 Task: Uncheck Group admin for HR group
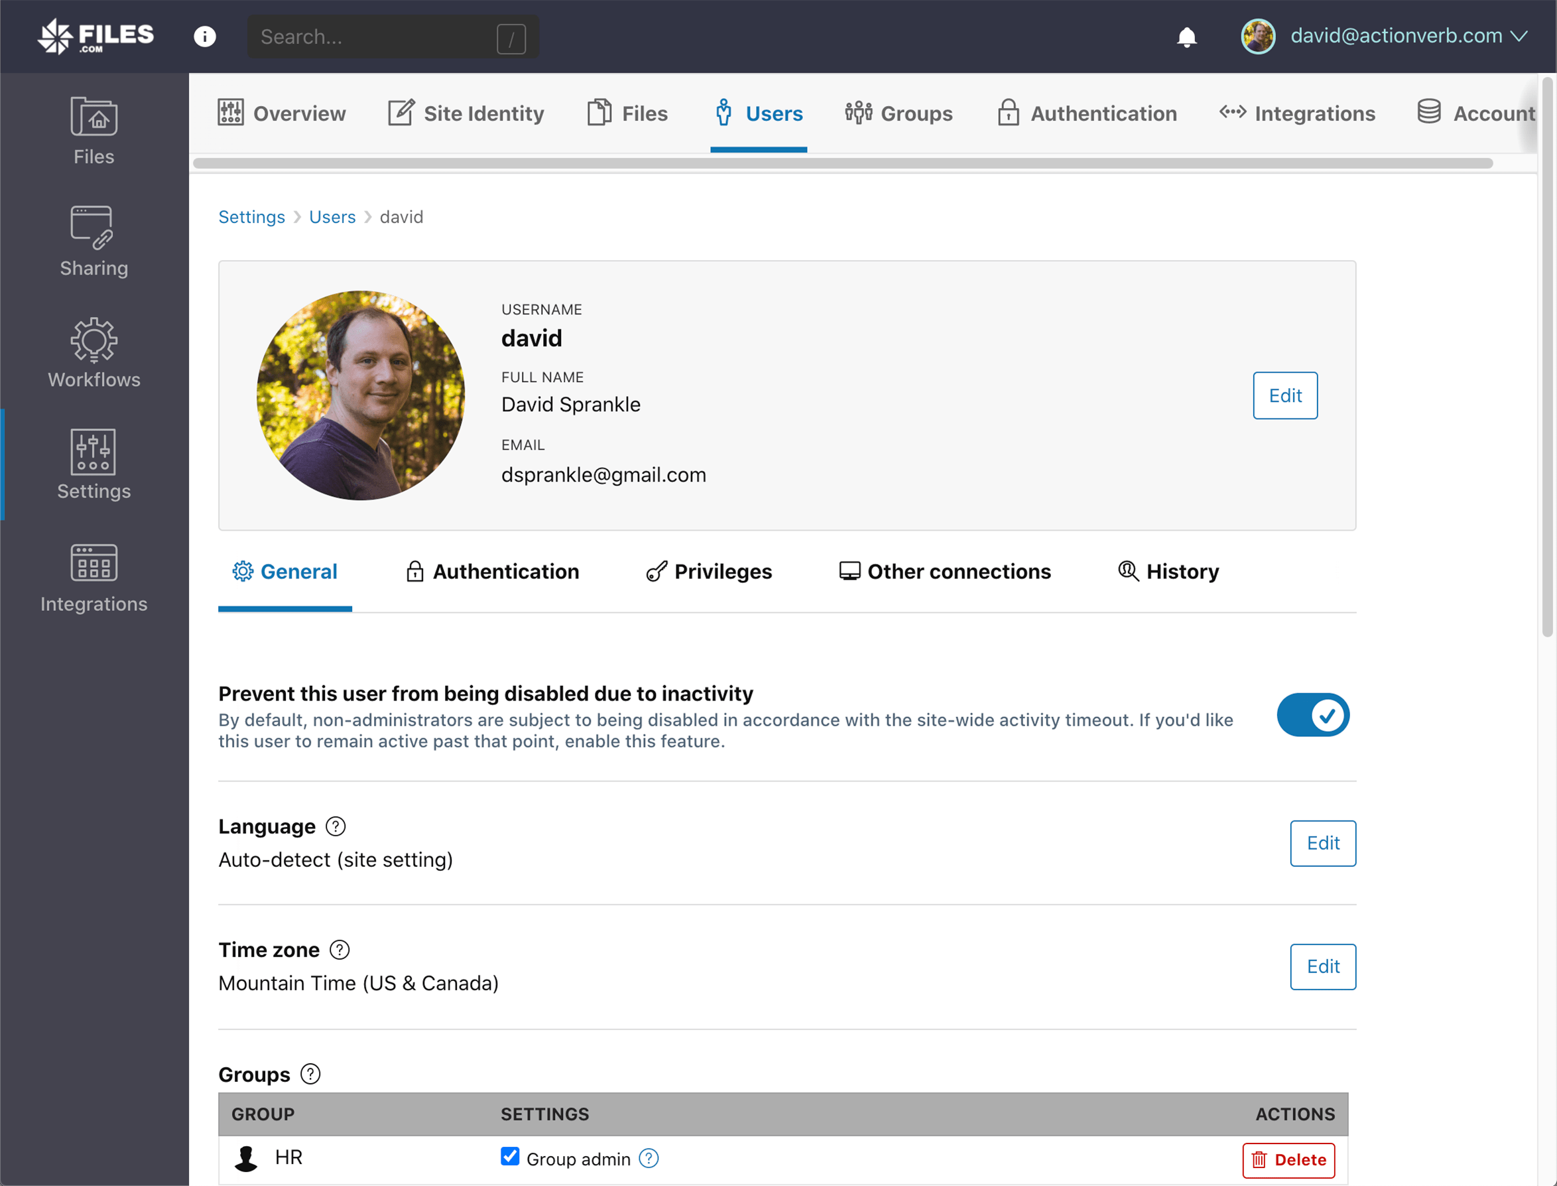tap(509, 1156)
